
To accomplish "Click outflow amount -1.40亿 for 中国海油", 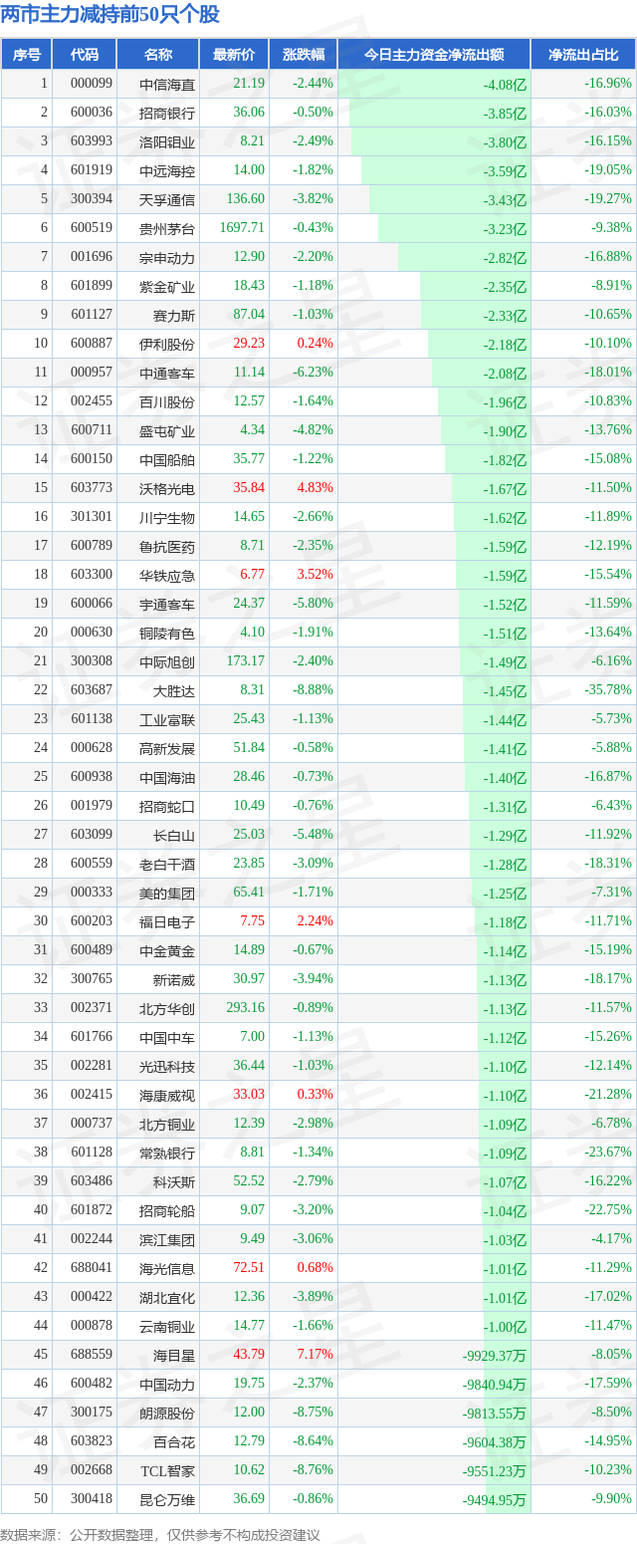I will [505, 777].
